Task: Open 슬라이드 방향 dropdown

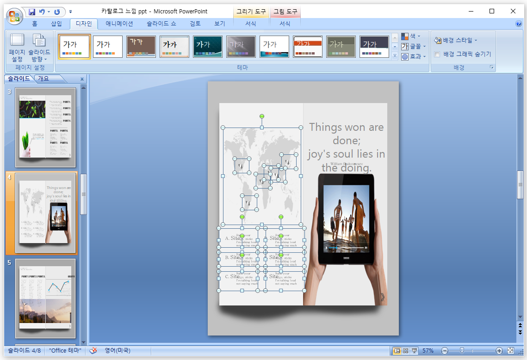Action: coord(39,48)
